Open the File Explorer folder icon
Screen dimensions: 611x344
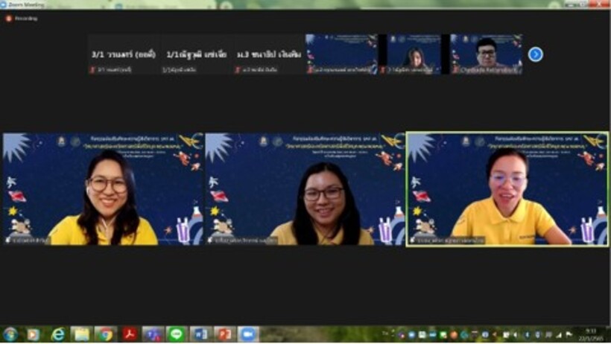coord(81,334)
